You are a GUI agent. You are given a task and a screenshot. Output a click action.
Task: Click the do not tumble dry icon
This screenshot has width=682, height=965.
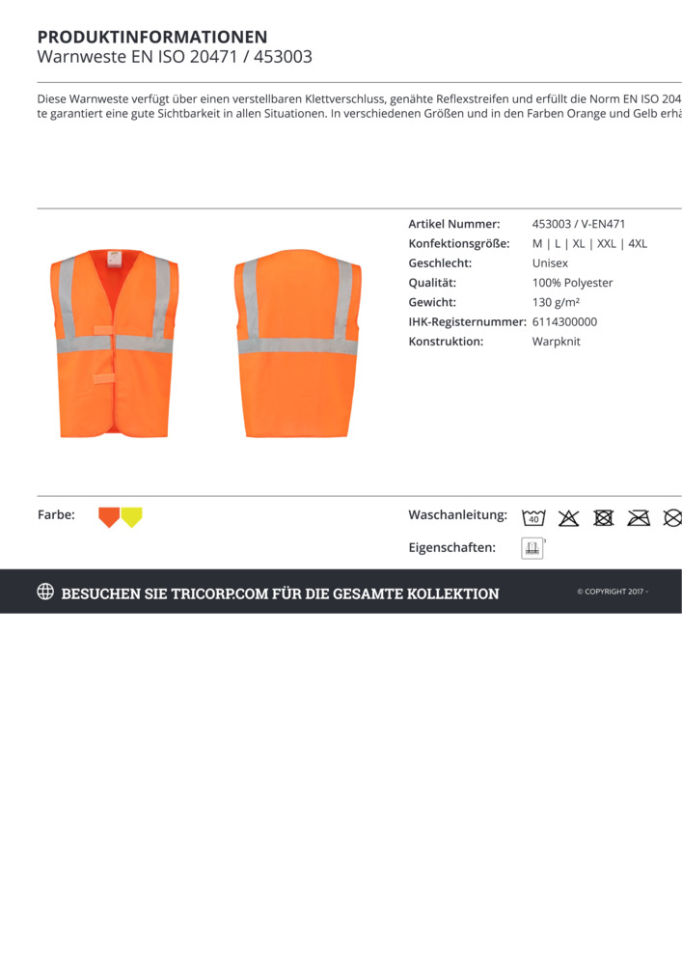click(x=604, y=518)
